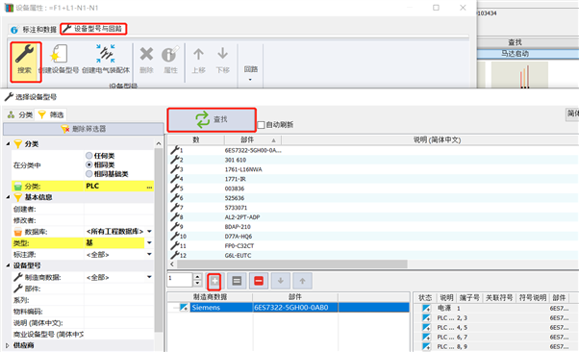Select result row 1761-L16NWA
The height and width of the screenshot is (352, 579).
pyautogui.click(x=373, y=169)
